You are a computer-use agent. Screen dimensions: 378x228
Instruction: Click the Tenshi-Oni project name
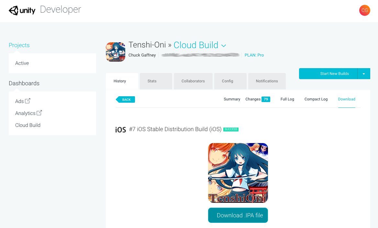pyautogui.click(x=147, y=45)
